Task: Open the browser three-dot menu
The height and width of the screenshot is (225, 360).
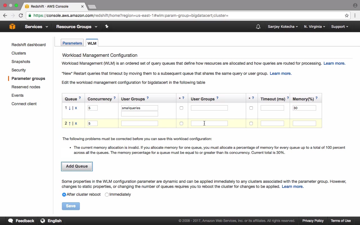Action: (355, 15)
